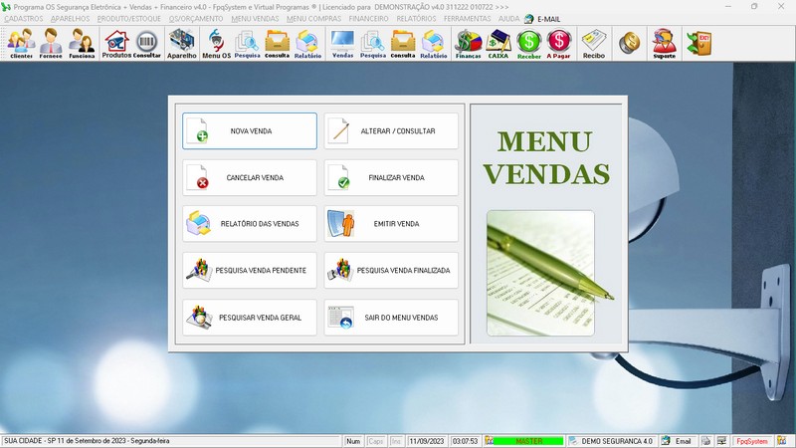
Task: Open the OS/ORÇAMENTO menu
Action: [196, 19]
